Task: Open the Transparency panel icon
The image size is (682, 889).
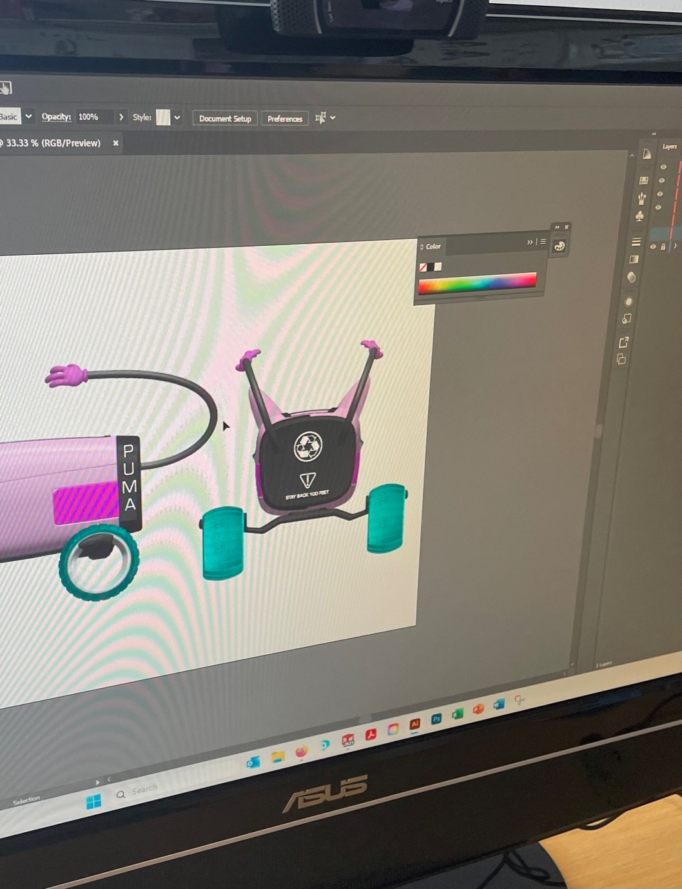Action: pyautogui.click(x=632, y=277)
